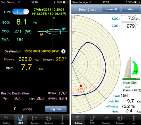Open Speeds tab in right screen
This screenshot has height=125, width=141.
(x=106, y=120)
